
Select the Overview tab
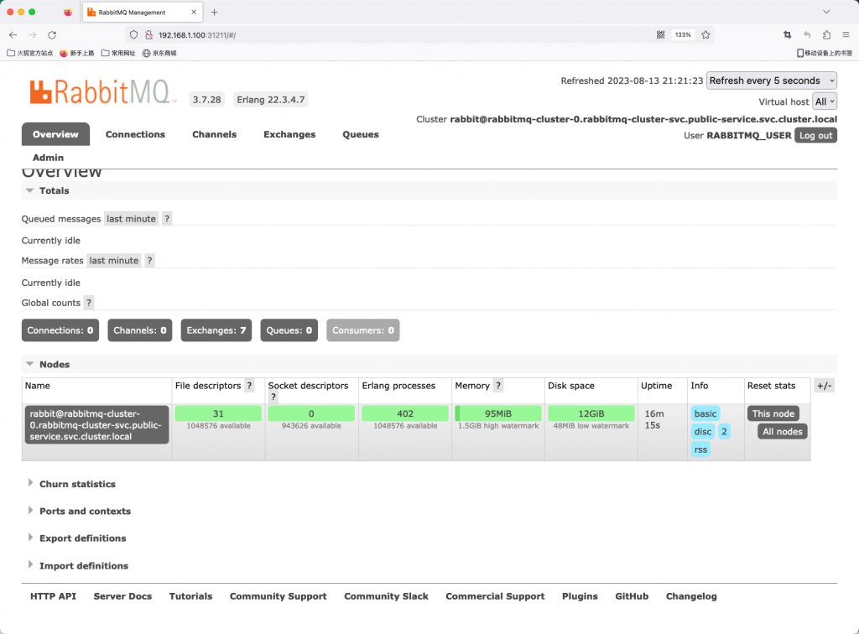coord(55,134)
